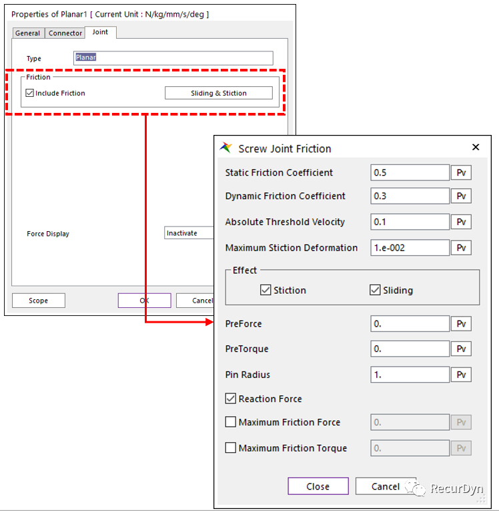Click Pv button for Maximum Stiction Deformation
Image resolution: width=499 pixels, height=511 pixels.
coord(460,248)
